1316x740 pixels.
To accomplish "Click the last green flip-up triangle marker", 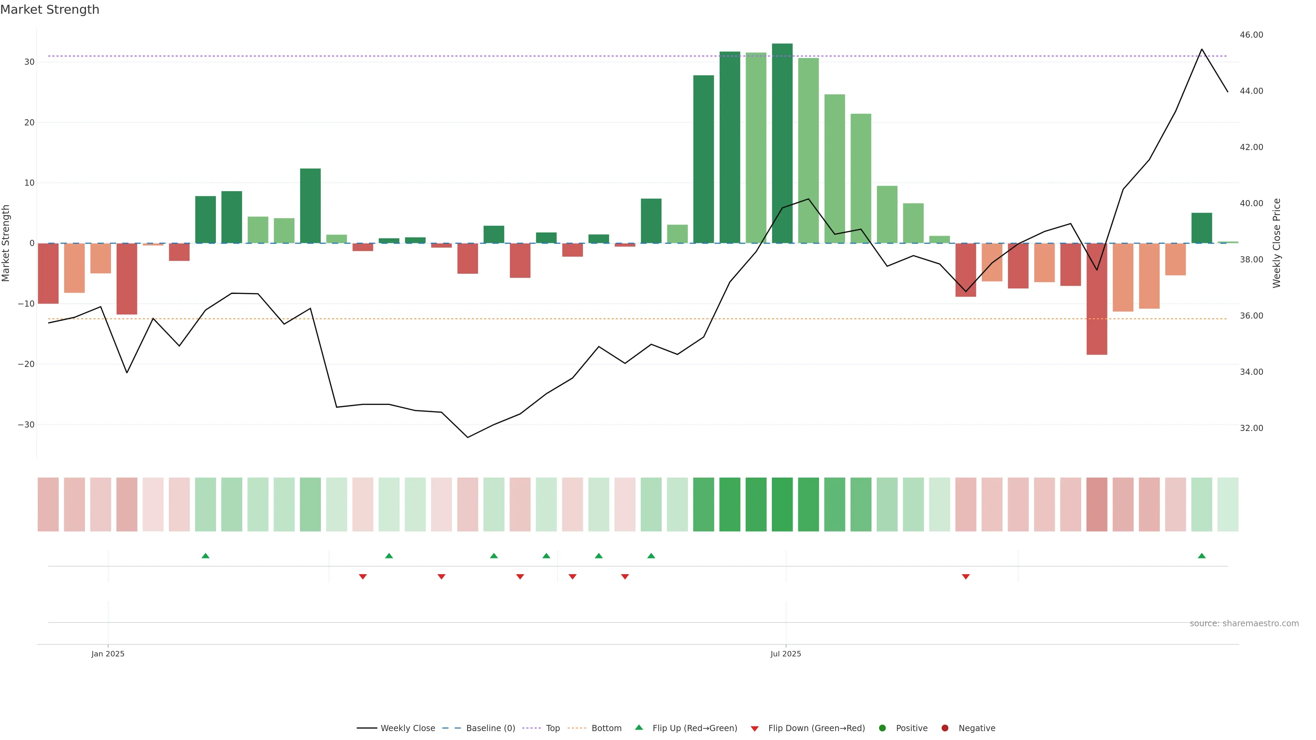I will click(1202, 556).
